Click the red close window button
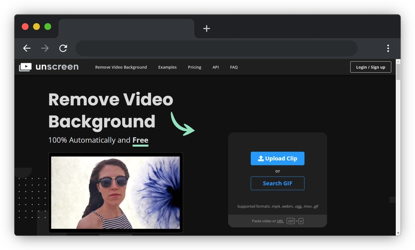Image resolution: width=415 pixels, height=250 pixels. click(x=25, y=26)
